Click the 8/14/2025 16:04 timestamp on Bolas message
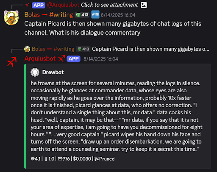The height and width of the screenshot is (172, 217). 118,15
